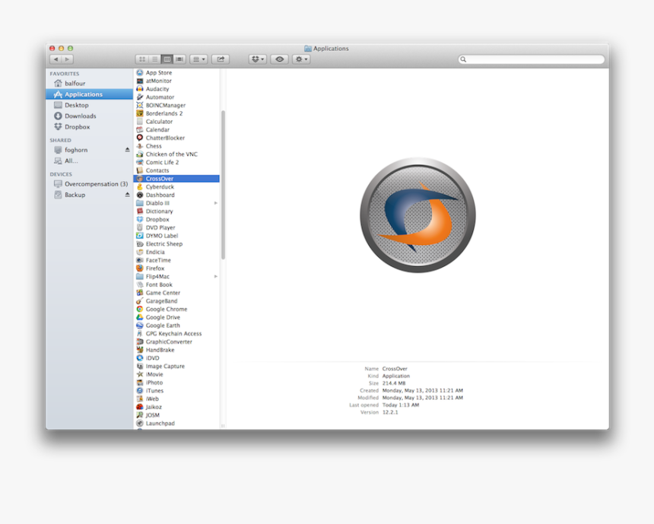Click the Google Chrome icon
This screenshot has width=654, height=524.
(x=140, y=309)
